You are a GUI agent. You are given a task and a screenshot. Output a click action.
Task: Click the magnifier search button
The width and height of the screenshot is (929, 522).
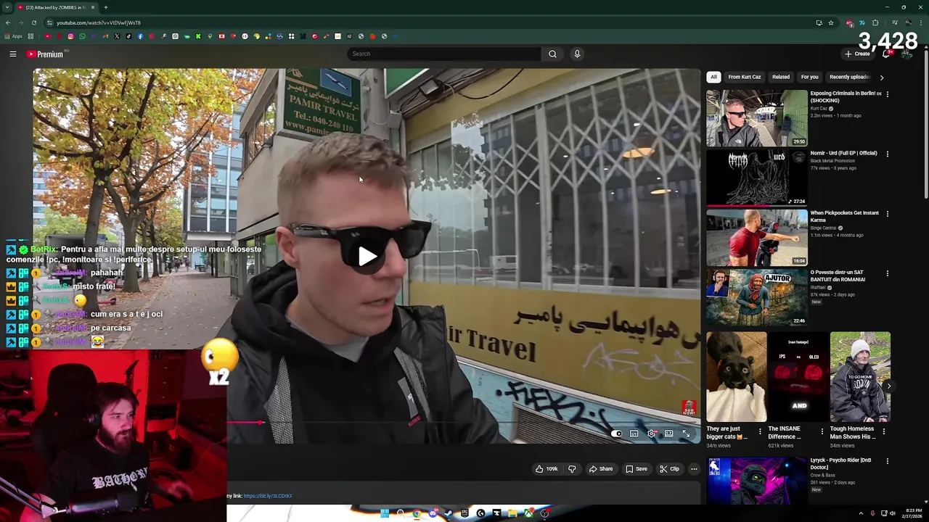[x=552, y=54]
